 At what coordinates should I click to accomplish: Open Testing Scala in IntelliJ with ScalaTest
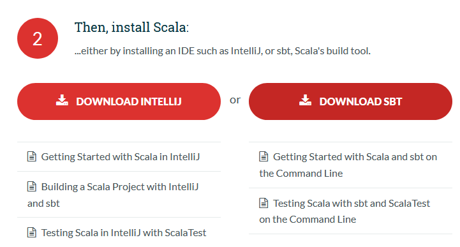pyautogui.click(x=124, y=232)
